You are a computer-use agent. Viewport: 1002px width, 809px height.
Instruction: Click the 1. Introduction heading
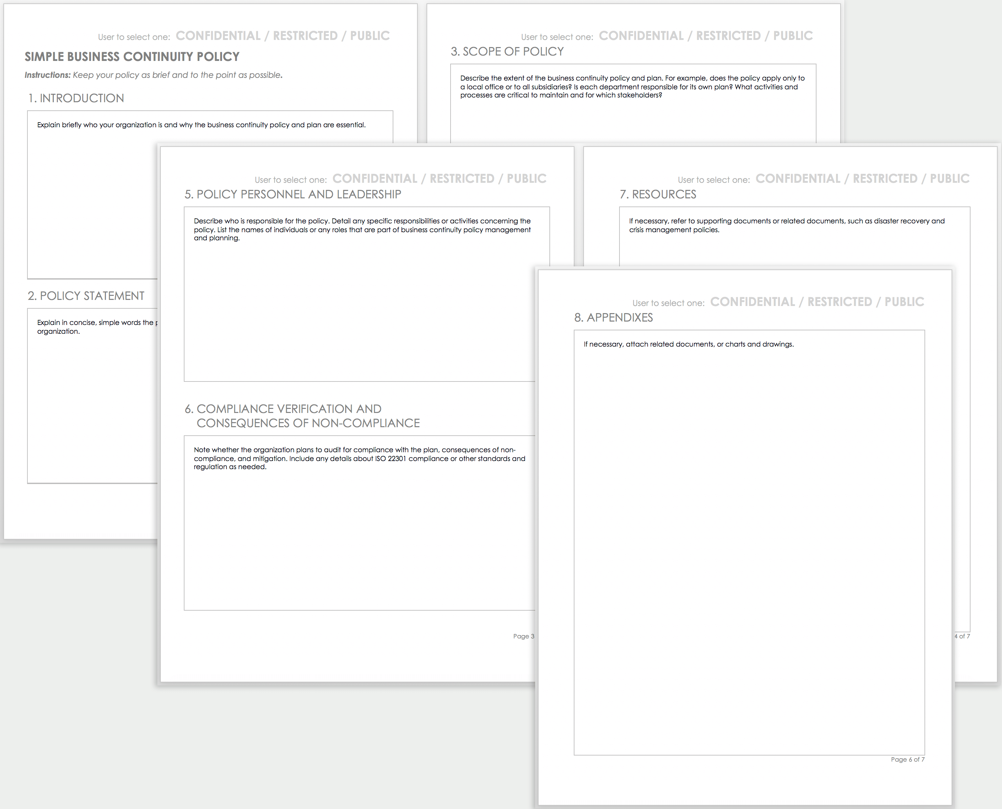tap(76, 98)
